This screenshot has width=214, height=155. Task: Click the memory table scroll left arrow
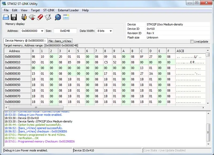pos(6,108)
